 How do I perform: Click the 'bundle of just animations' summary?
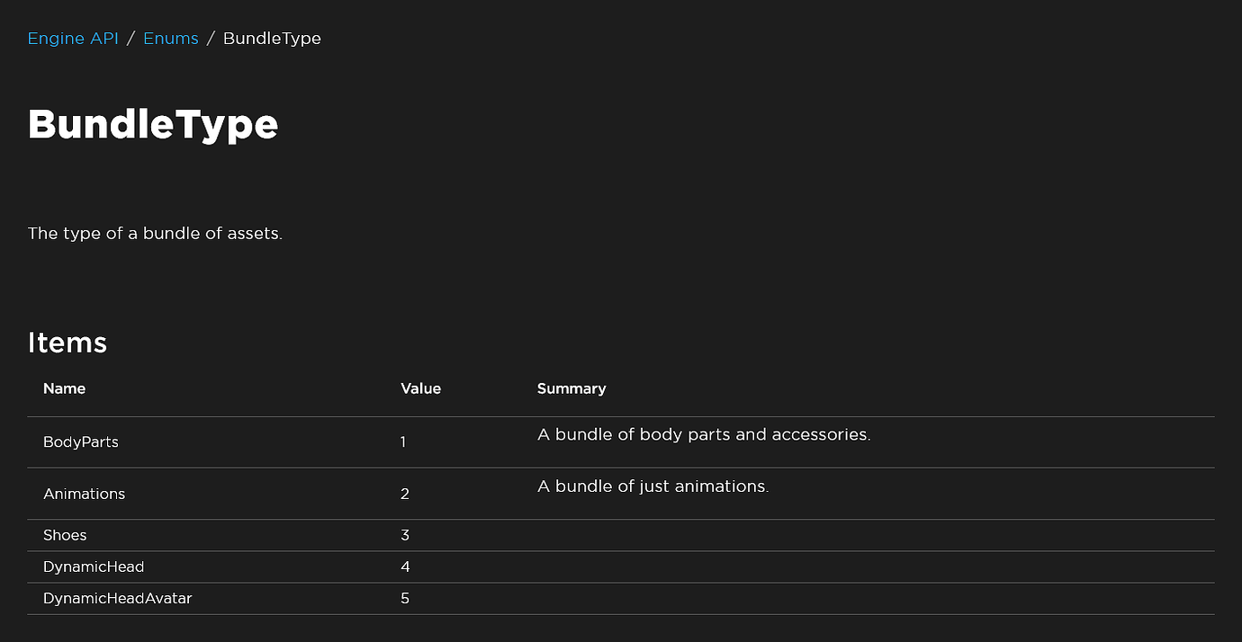click(653, 486)
